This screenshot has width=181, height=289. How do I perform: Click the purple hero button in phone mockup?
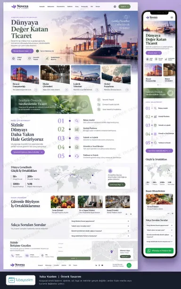154,53
